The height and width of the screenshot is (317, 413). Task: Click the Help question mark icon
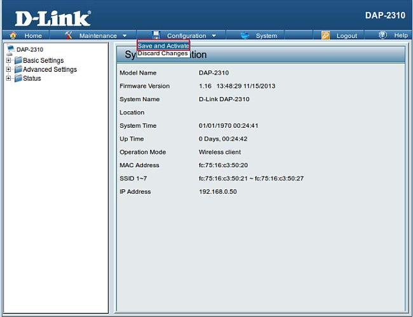[x=383, y=36]
